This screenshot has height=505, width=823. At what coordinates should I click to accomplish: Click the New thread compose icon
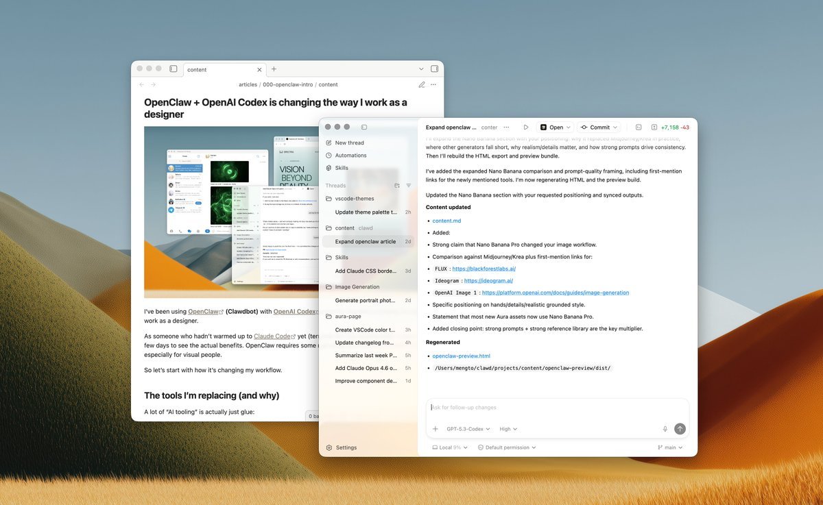coord(329,143)
